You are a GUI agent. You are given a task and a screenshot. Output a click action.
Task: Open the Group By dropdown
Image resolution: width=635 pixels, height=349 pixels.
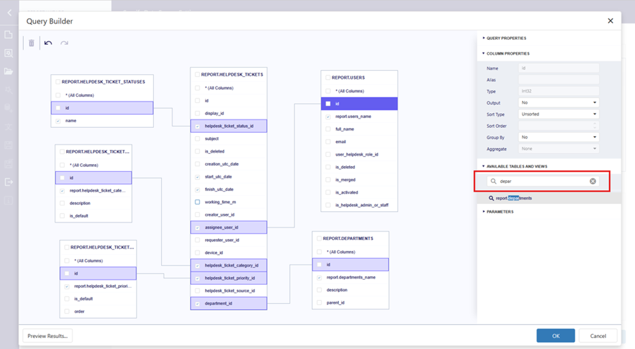[558, 137]
